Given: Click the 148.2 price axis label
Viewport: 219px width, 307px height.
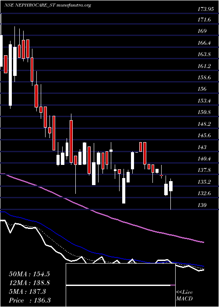Looking at the screenshot, I should tap(205, 124).
